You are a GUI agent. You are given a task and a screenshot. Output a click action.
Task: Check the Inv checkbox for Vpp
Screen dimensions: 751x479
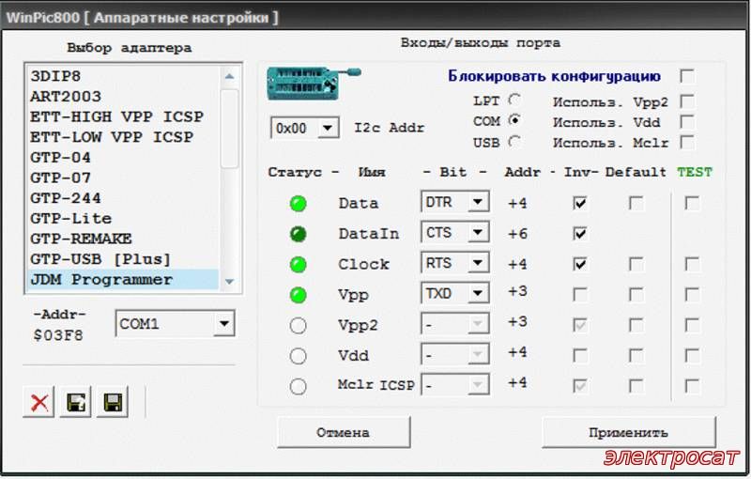point(580,295)
